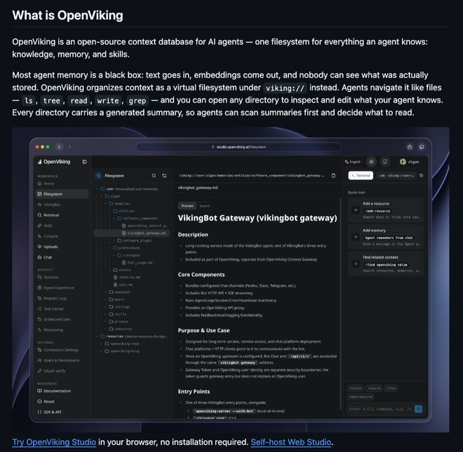Open the English language dropdown
The width and height of the screenshot is (463, 452).
click(353, 162)
